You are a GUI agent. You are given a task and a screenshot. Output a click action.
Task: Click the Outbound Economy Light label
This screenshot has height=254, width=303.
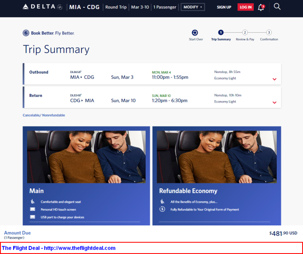click(x=225, y=78)
